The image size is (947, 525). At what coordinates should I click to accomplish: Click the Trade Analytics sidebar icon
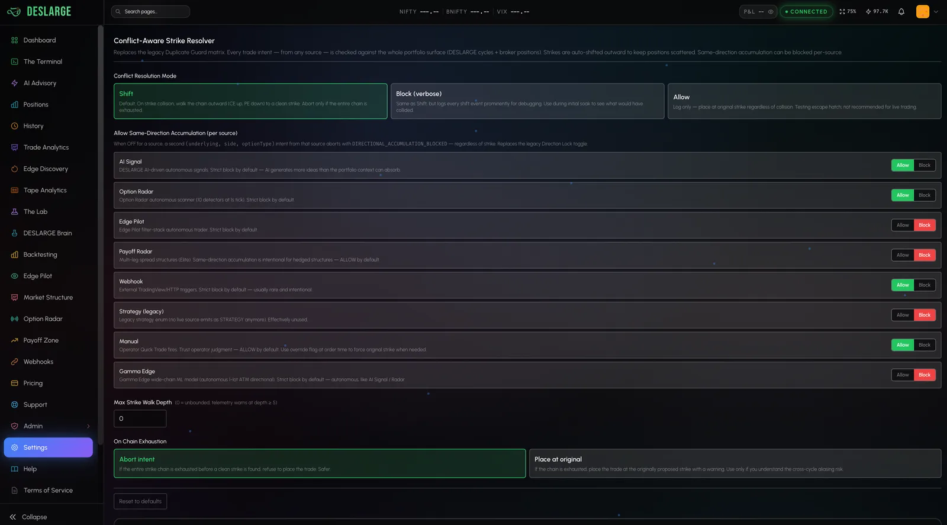tap(15, 147)
